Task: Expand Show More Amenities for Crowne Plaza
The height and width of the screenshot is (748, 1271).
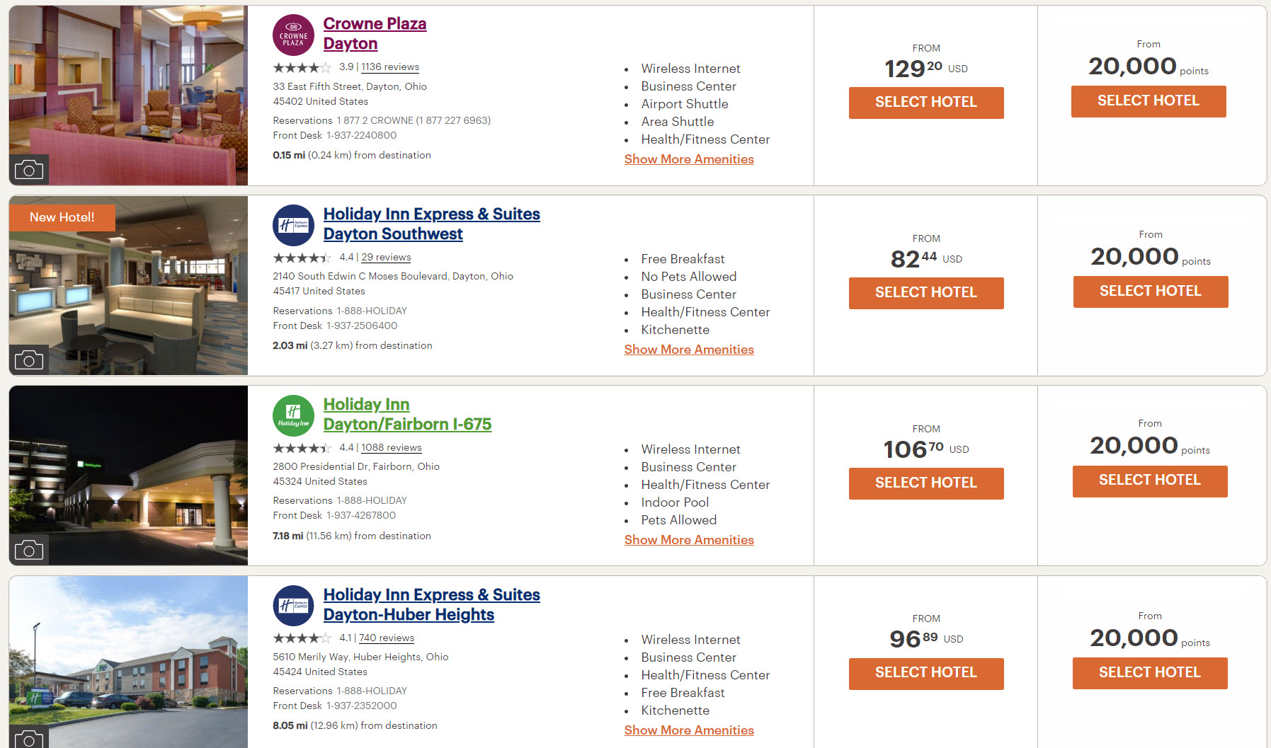Action: click(689, 159)
